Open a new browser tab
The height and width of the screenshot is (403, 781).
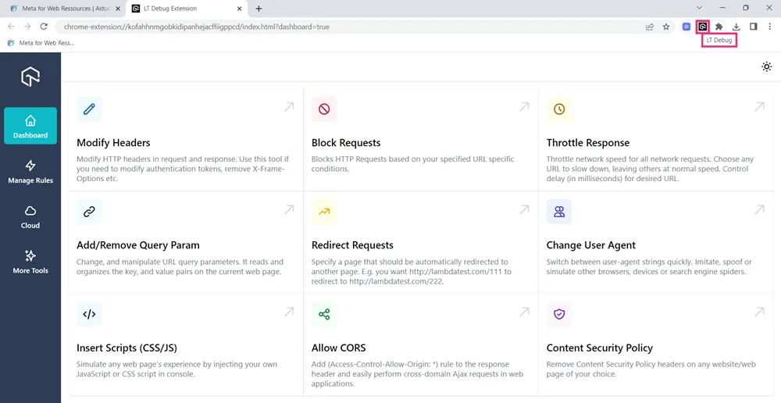tap(259, 9)
